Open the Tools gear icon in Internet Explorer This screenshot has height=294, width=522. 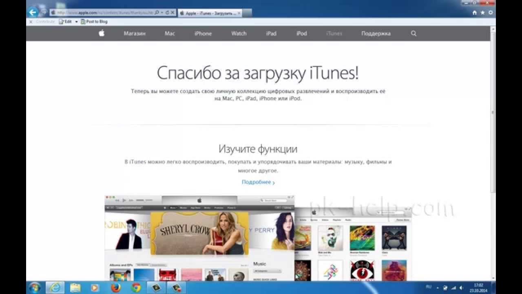(x=490, y=13)
